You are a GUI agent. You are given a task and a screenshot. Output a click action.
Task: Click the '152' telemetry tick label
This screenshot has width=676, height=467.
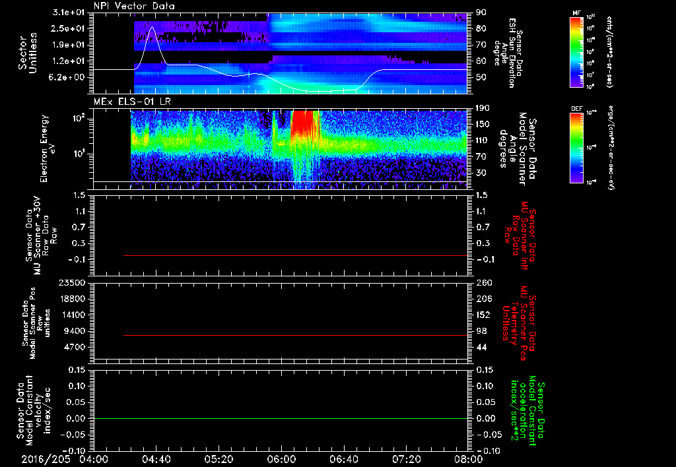point(483,315)
